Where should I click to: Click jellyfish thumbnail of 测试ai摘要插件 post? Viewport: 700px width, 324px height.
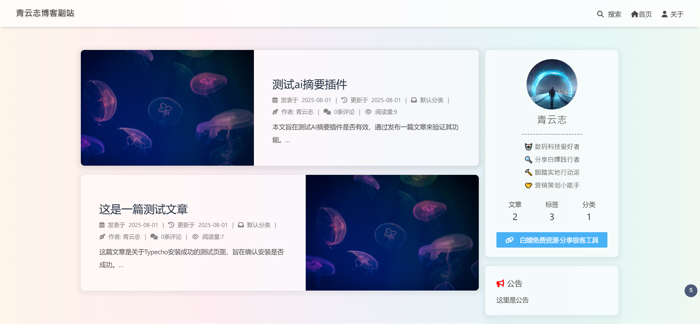tap(167, 108)
